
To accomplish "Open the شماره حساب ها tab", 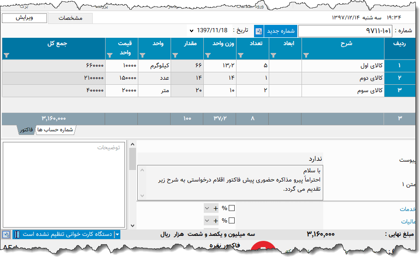I will tap(55, 130).
